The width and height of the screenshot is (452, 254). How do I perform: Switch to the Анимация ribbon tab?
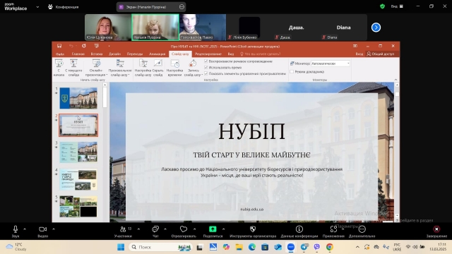click(157, 54)
